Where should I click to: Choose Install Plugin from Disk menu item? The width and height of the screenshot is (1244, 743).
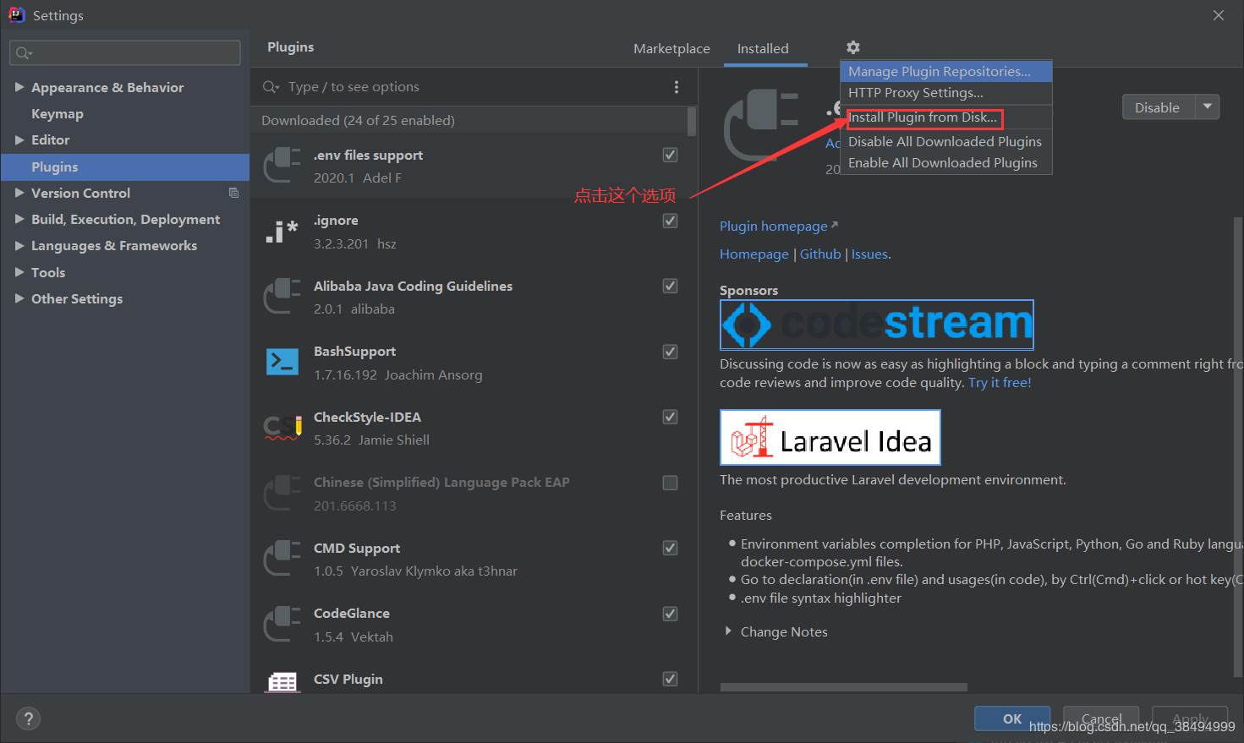(946, 117)
